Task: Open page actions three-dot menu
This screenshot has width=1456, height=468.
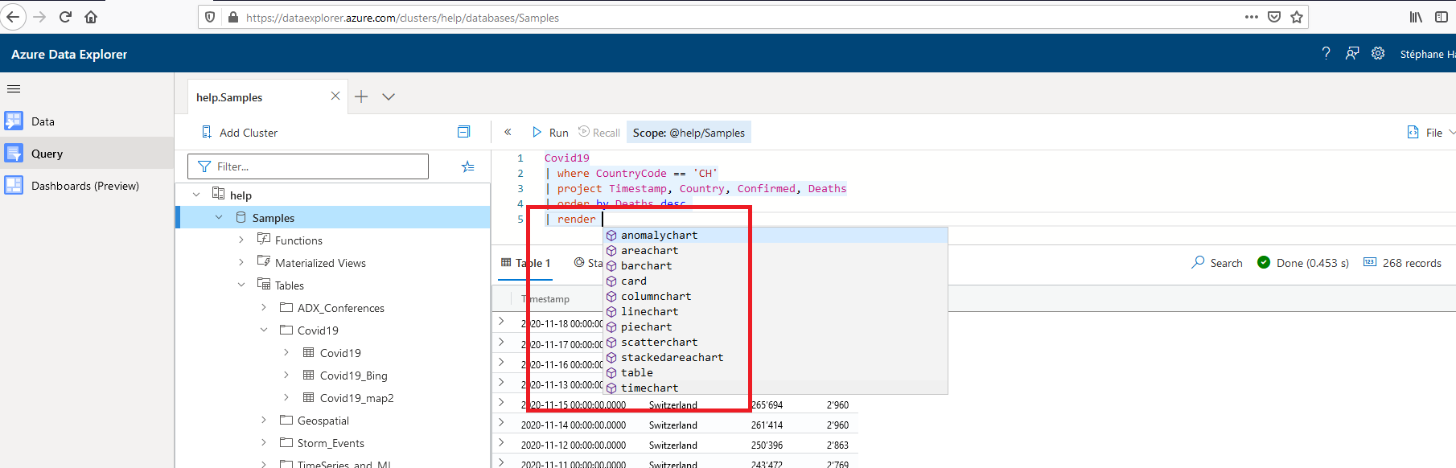Action: (1252, 17)
